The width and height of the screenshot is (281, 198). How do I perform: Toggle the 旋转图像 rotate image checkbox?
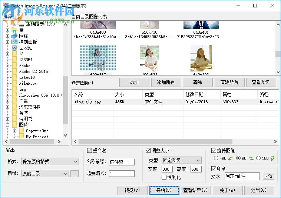214,150
